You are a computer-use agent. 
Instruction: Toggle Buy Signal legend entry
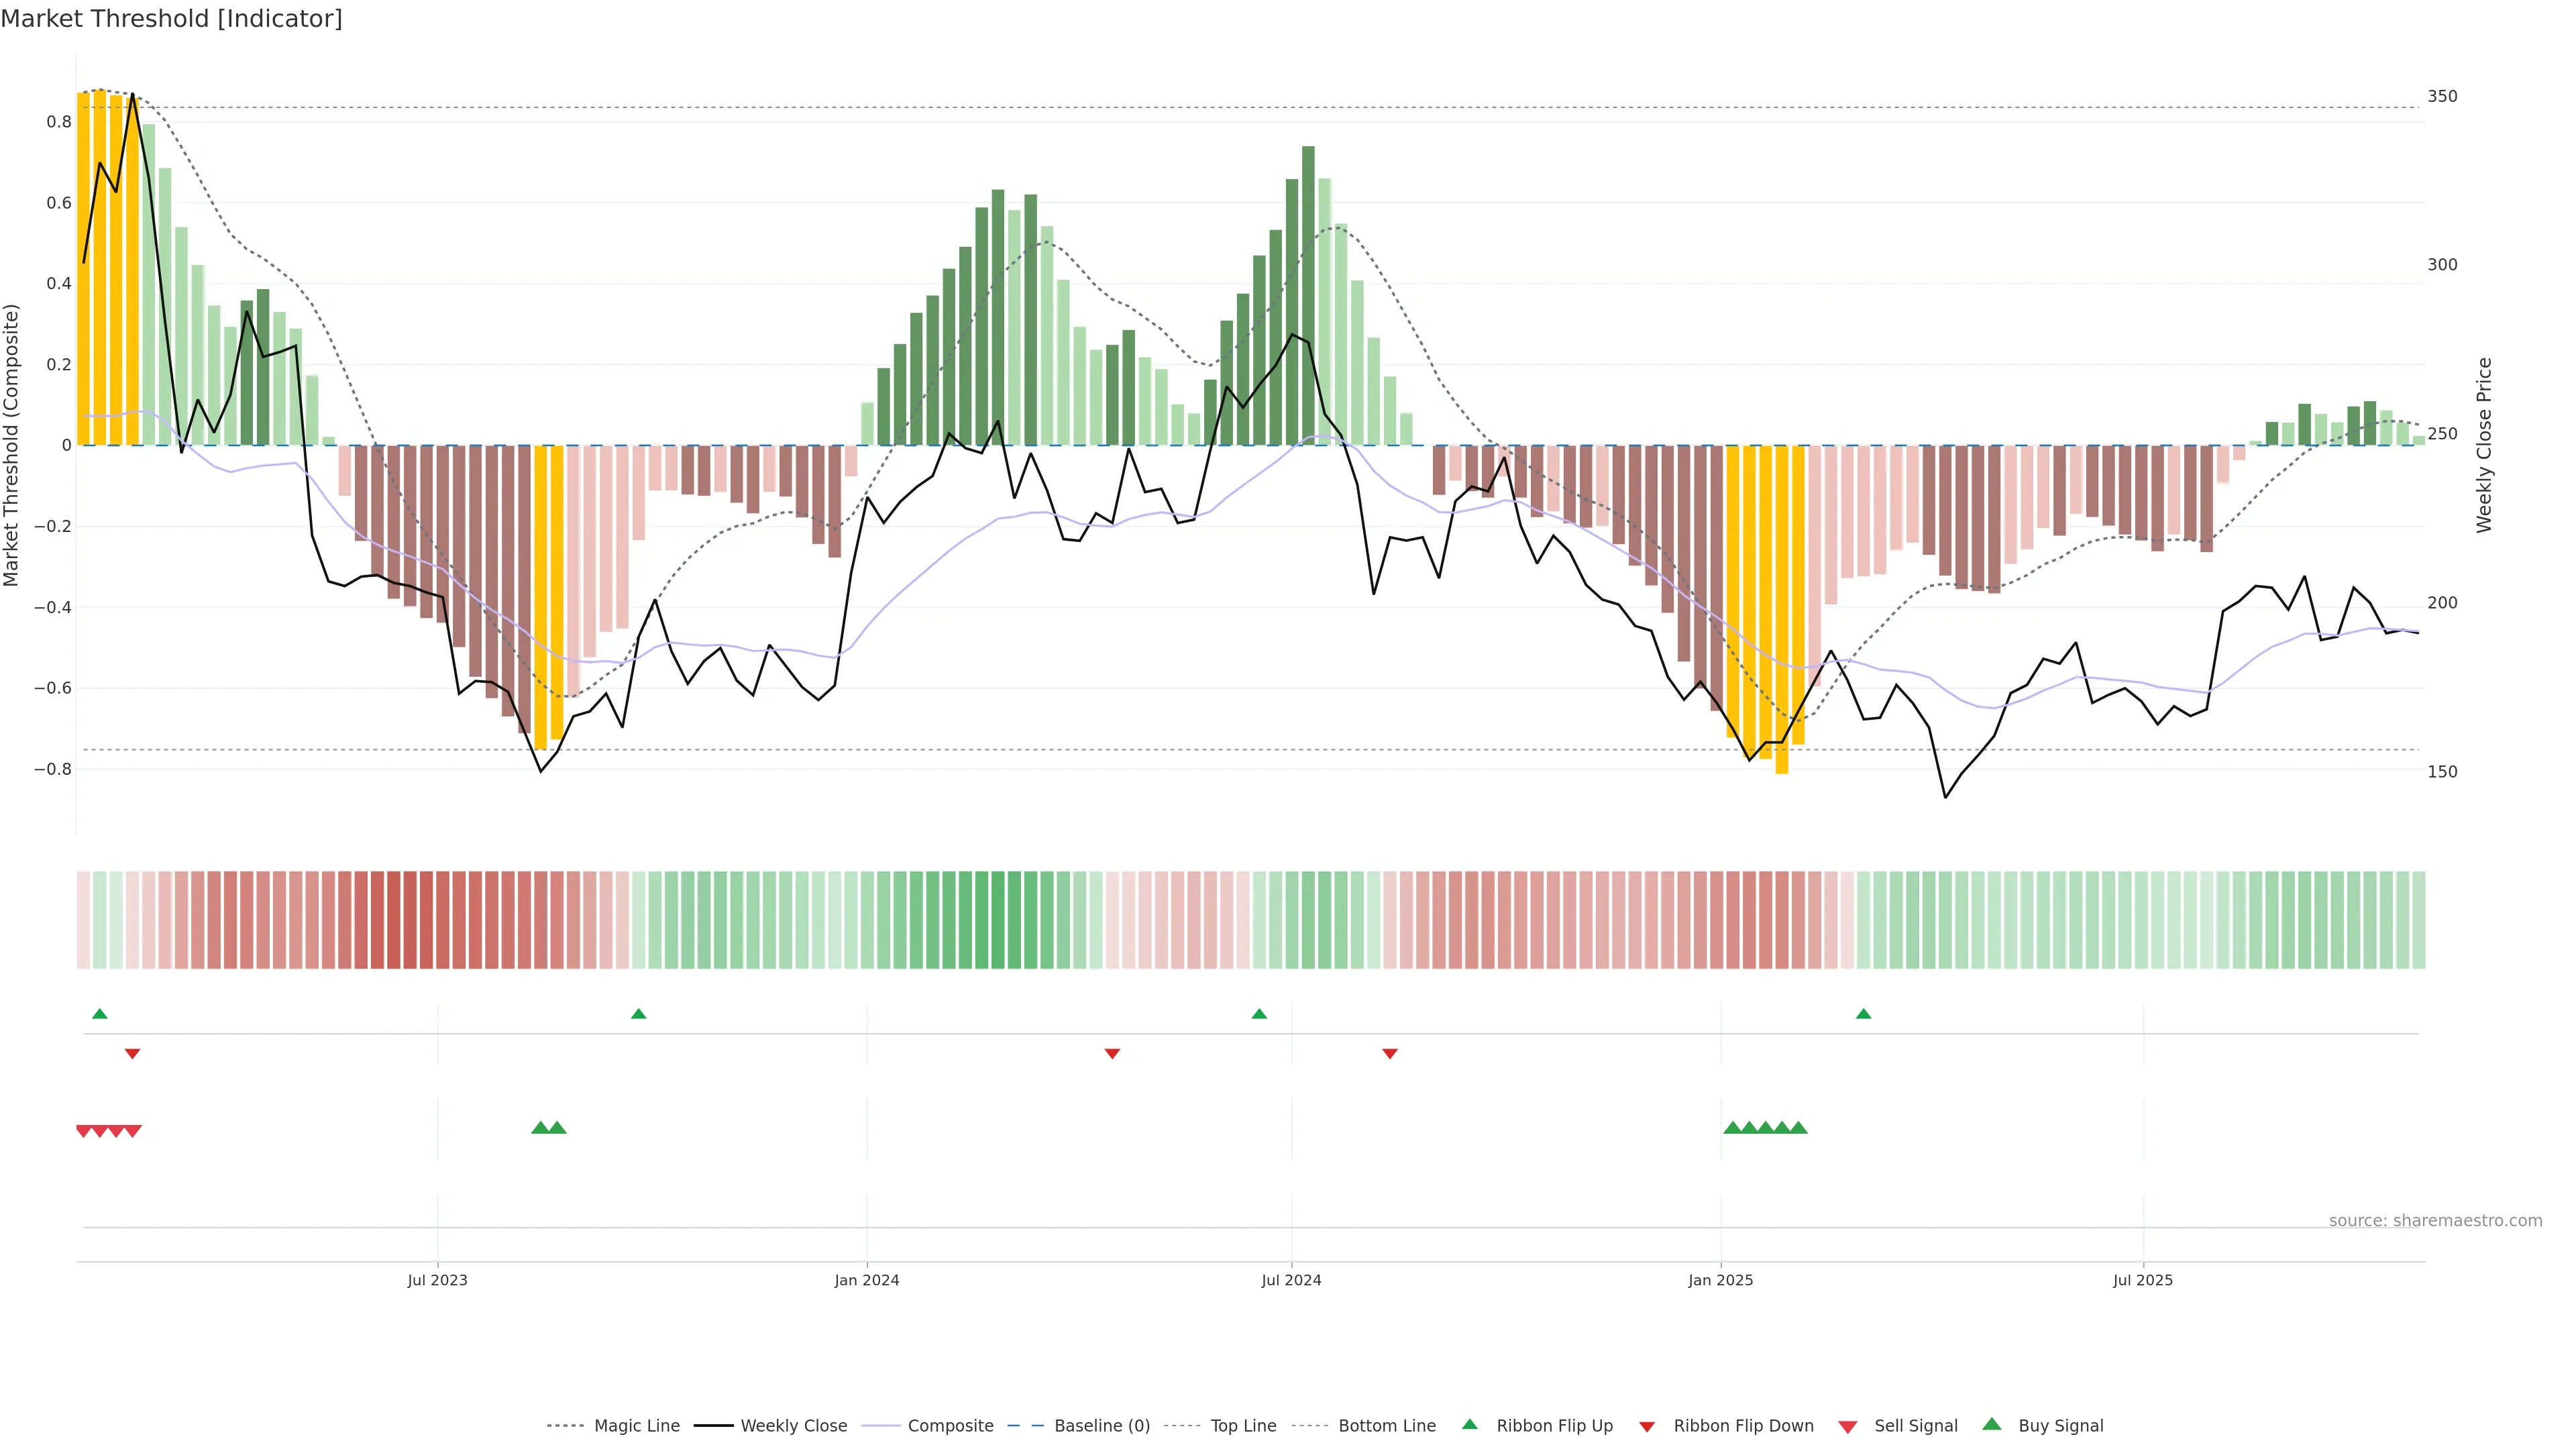coord(2060,1426)
